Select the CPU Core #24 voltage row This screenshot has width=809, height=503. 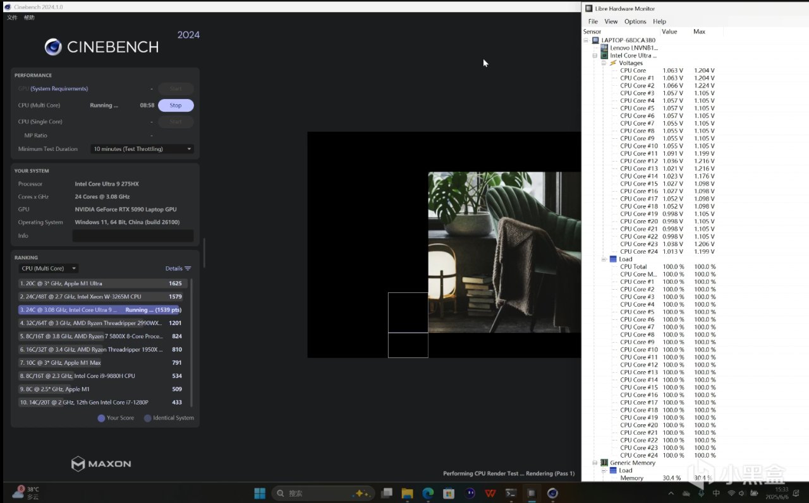click(x=667, y=252)
